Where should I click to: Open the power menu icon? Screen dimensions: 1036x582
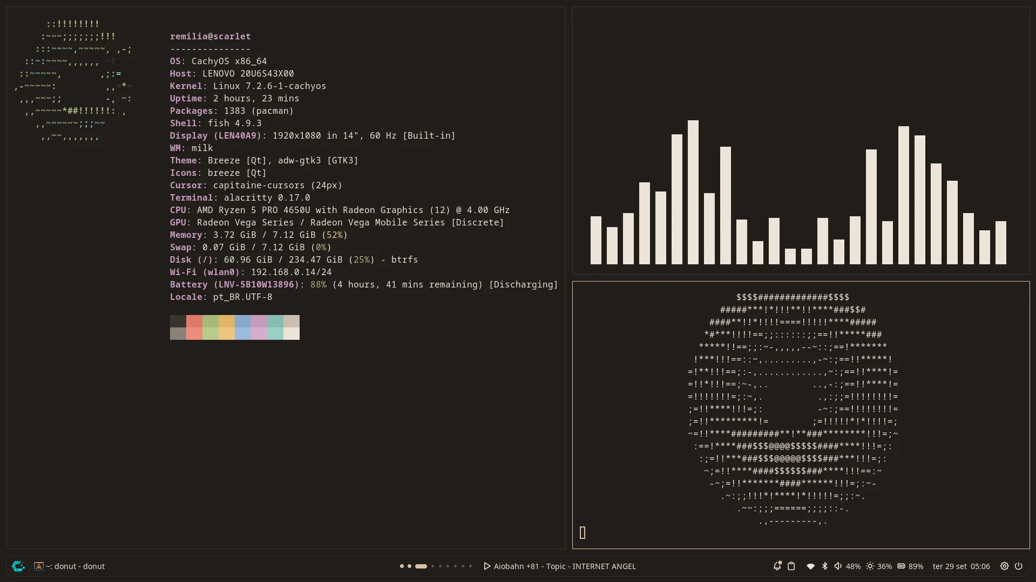point(1018,566)
